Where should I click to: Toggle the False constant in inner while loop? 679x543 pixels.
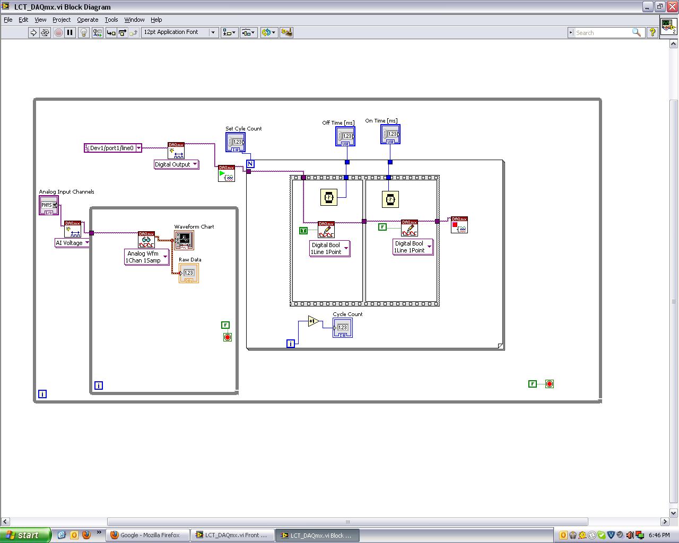(x=225, y=325)
